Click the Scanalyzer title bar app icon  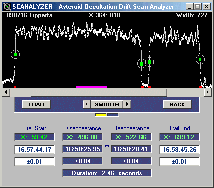(7, 7)
